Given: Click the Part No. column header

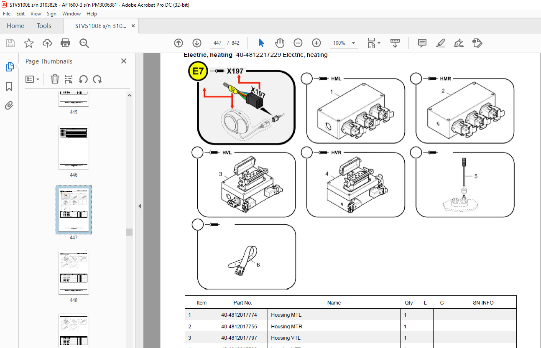Looking at the screenshot, I should click(243, 303).
